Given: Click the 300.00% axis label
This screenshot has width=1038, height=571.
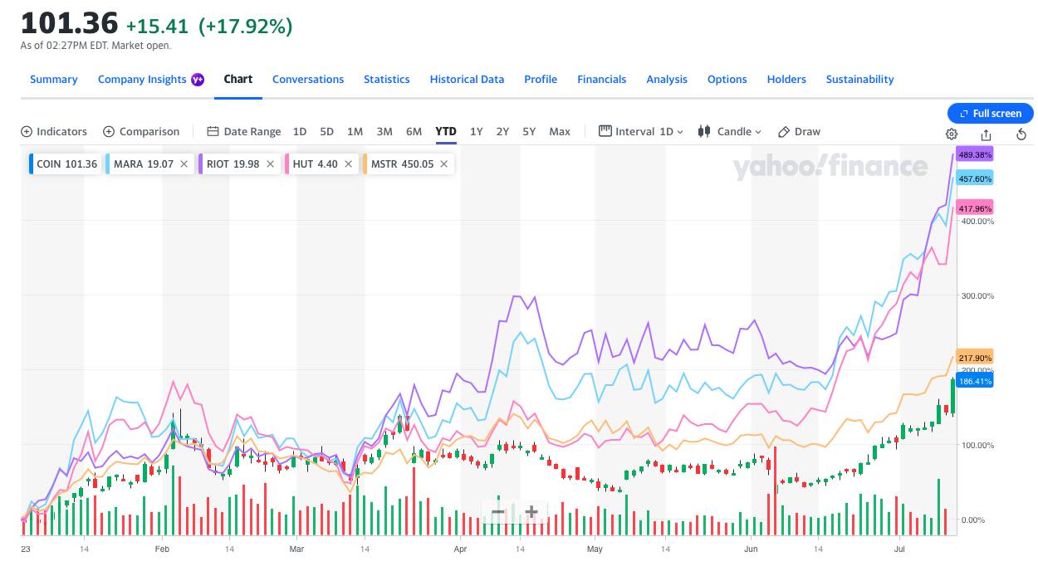Looking at the screenshot, I should 977,296.
